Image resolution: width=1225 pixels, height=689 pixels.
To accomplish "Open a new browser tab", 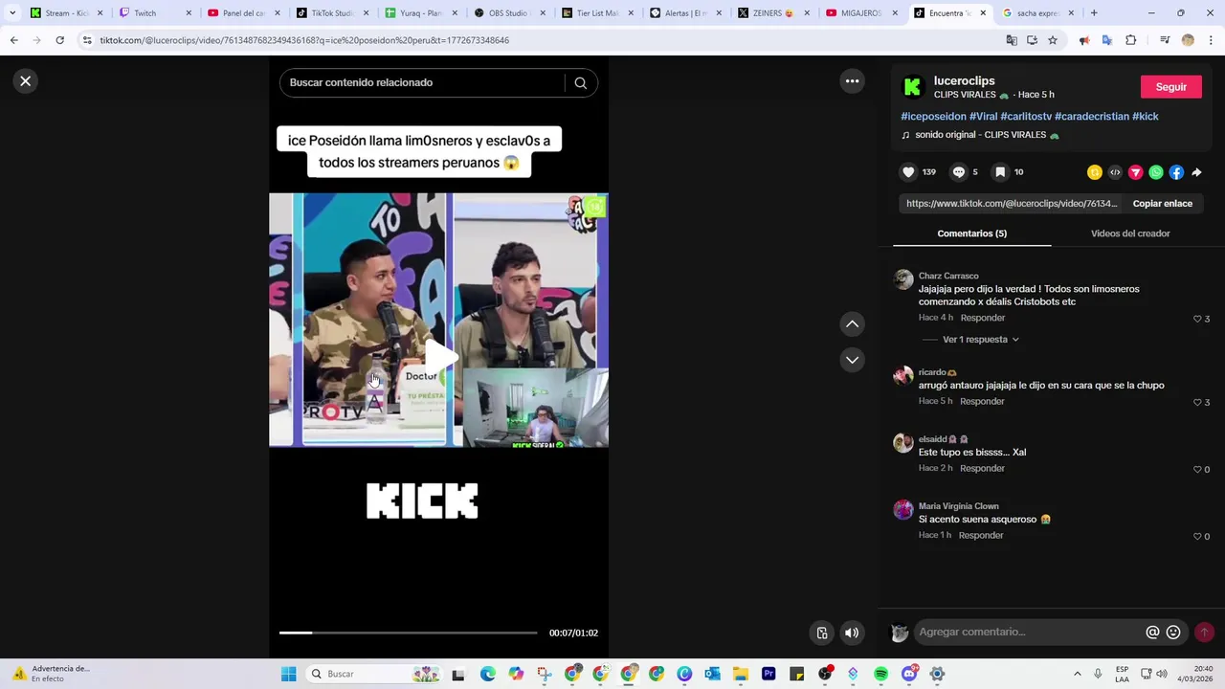I will pos(1094,13).
